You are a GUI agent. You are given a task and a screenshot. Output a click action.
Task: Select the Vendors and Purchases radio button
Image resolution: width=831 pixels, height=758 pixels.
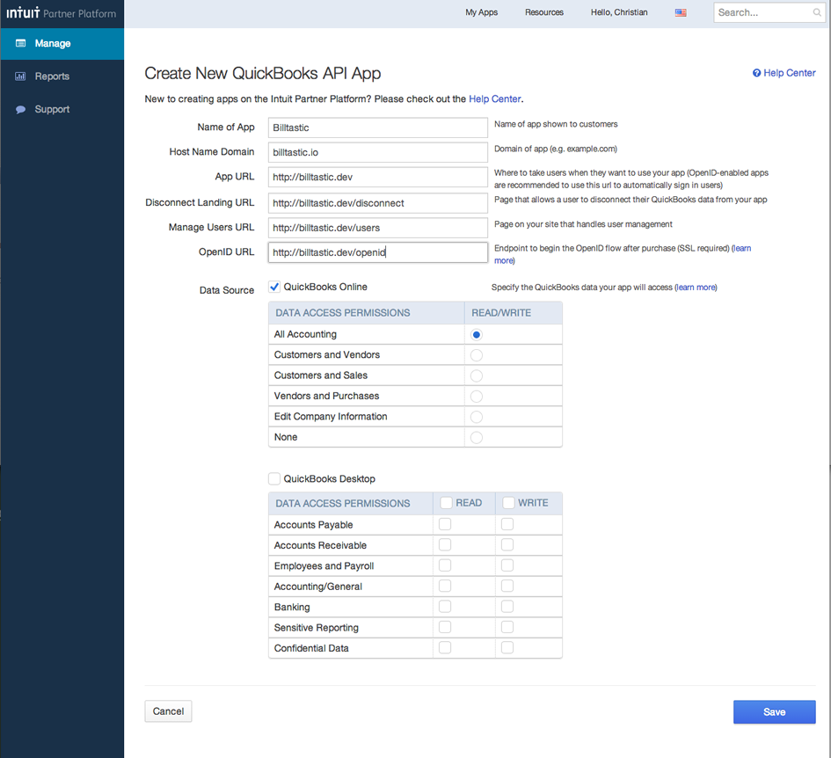pyautogui.click(x=477, y=397)
